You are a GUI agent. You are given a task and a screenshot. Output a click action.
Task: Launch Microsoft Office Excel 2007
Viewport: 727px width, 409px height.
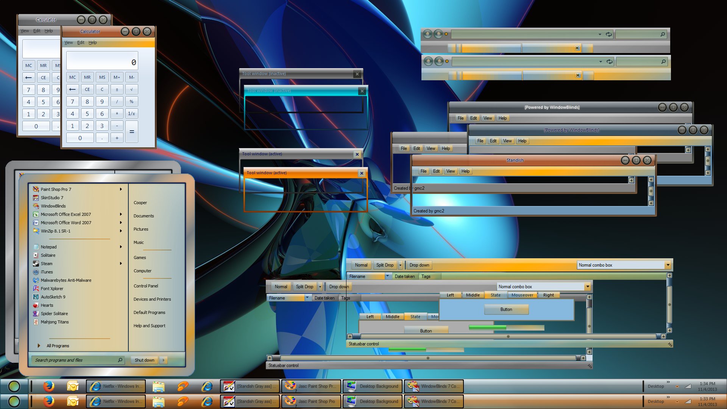pos(66,214)
